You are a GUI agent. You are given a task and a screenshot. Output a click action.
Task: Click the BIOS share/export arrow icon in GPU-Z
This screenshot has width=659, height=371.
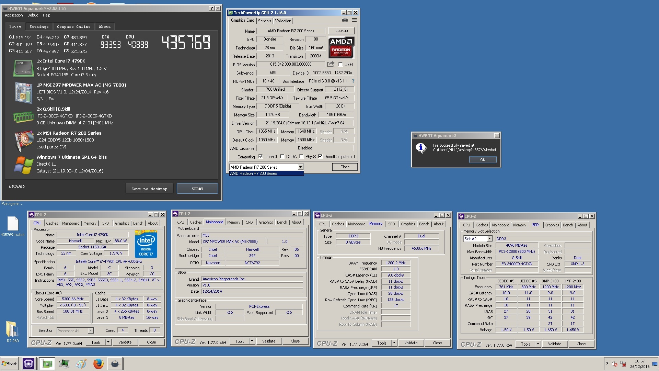click(331, 64)
